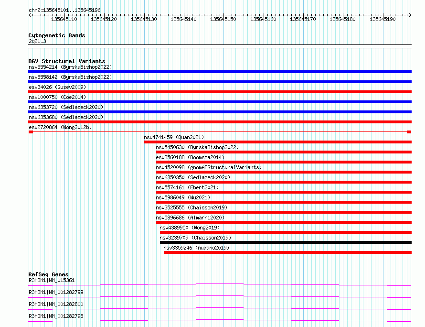425x327 pixels.
Task: Click the right red block of esv2720864
Action: (x=409, y=132)
